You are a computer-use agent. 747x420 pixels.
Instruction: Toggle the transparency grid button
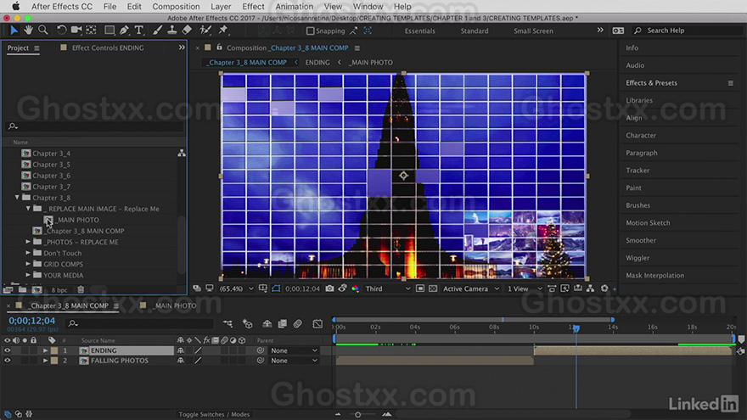pos(433,288)
